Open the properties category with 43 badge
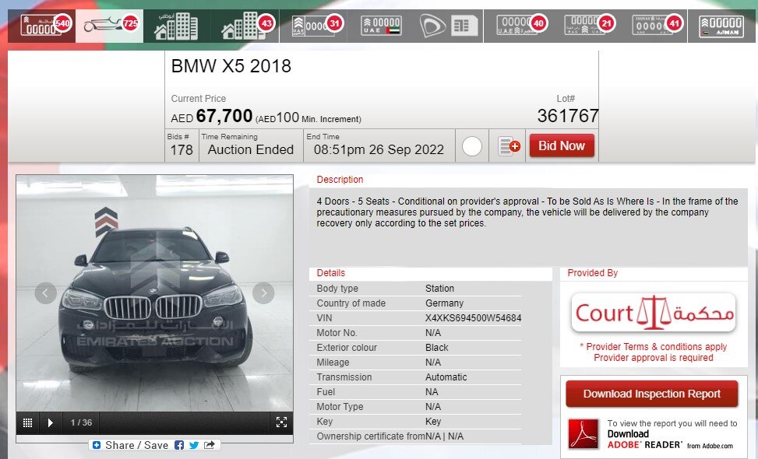Image resolution: width=758 pixels, height=459 pixels. point(245,26)
